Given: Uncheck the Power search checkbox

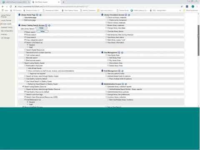Looking at the screenshot, I should [x=25, y=35].
